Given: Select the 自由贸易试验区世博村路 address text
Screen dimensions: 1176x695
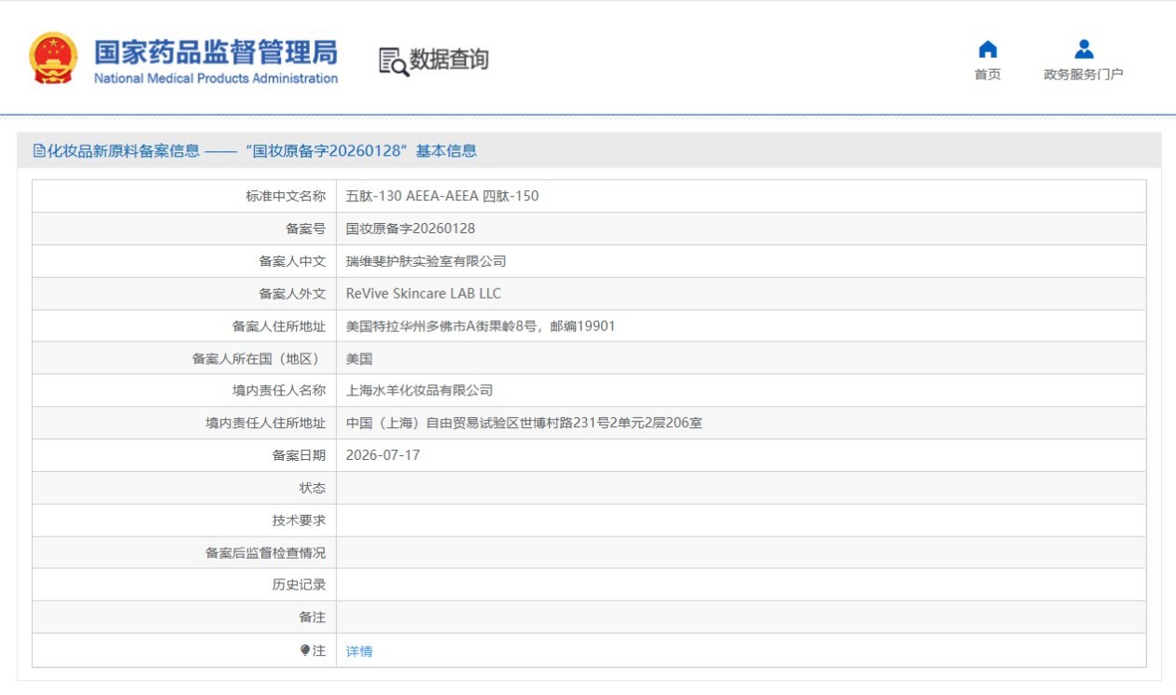Looking at the screenshot, I should [525, 423].
